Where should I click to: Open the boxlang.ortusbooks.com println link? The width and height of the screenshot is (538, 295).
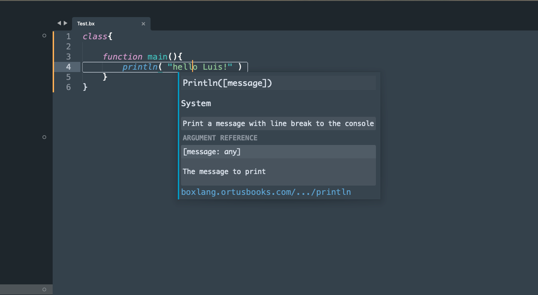pos(266,192)
